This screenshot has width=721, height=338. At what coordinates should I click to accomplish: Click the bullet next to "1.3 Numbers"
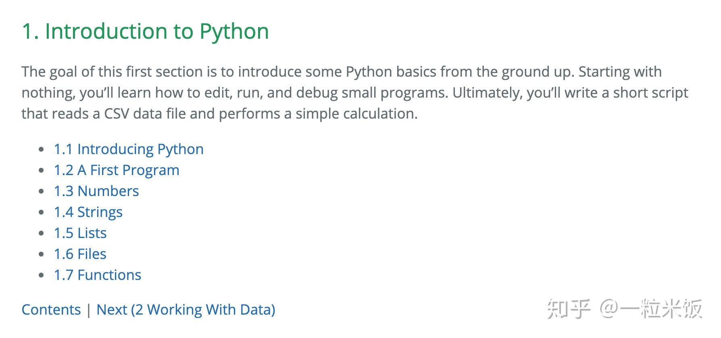41,192
